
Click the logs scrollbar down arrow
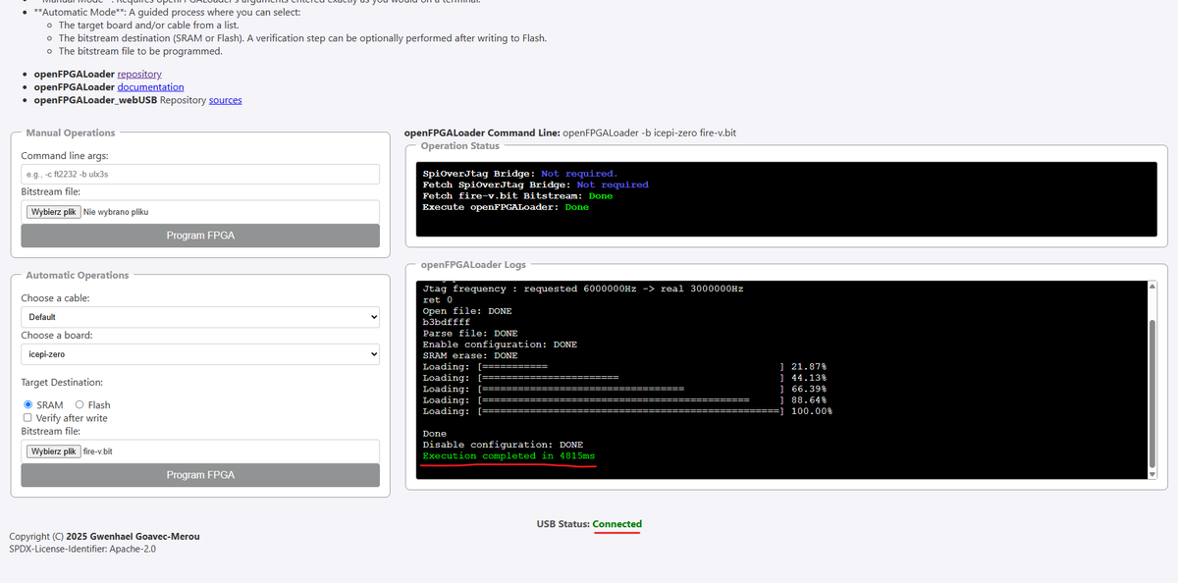point(1153,475)
